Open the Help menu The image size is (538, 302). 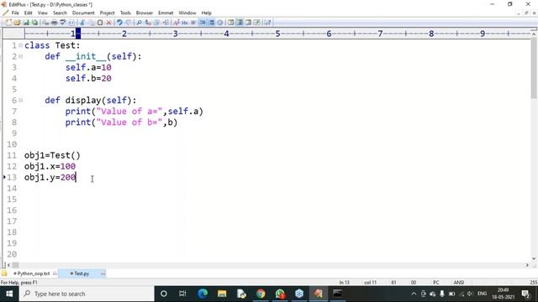click(x=206, y=13)
